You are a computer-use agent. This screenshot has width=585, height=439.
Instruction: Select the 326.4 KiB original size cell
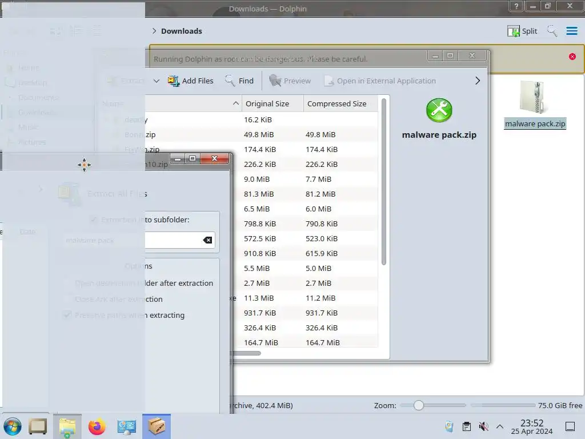(260, 328)
